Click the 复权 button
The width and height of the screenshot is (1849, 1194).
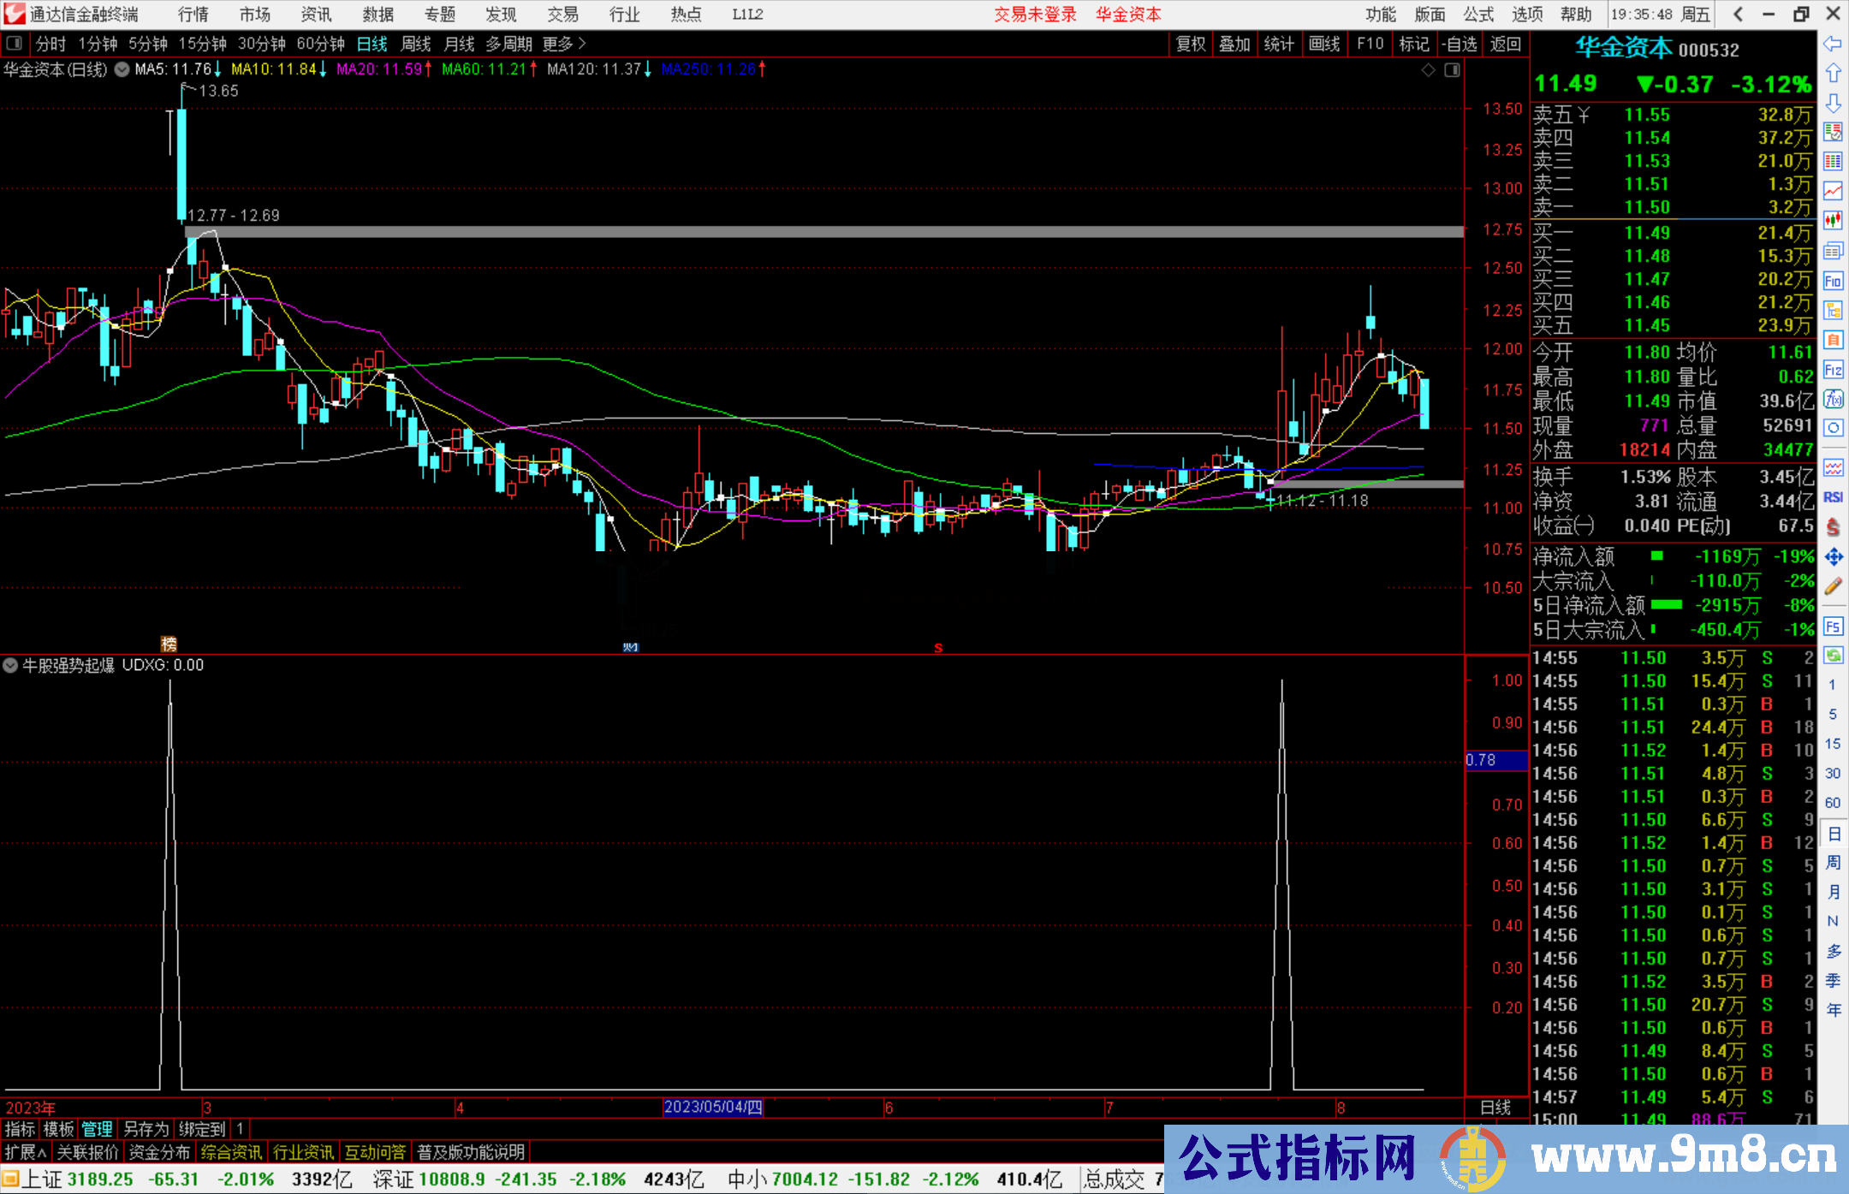1191,44
